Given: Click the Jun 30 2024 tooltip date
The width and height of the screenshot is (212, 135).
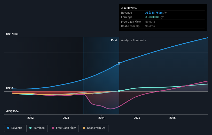Looking at the screenshot, I should tap(129, 8).
